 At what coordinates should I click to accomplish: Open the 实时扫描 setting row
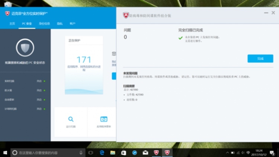(25, 81)
